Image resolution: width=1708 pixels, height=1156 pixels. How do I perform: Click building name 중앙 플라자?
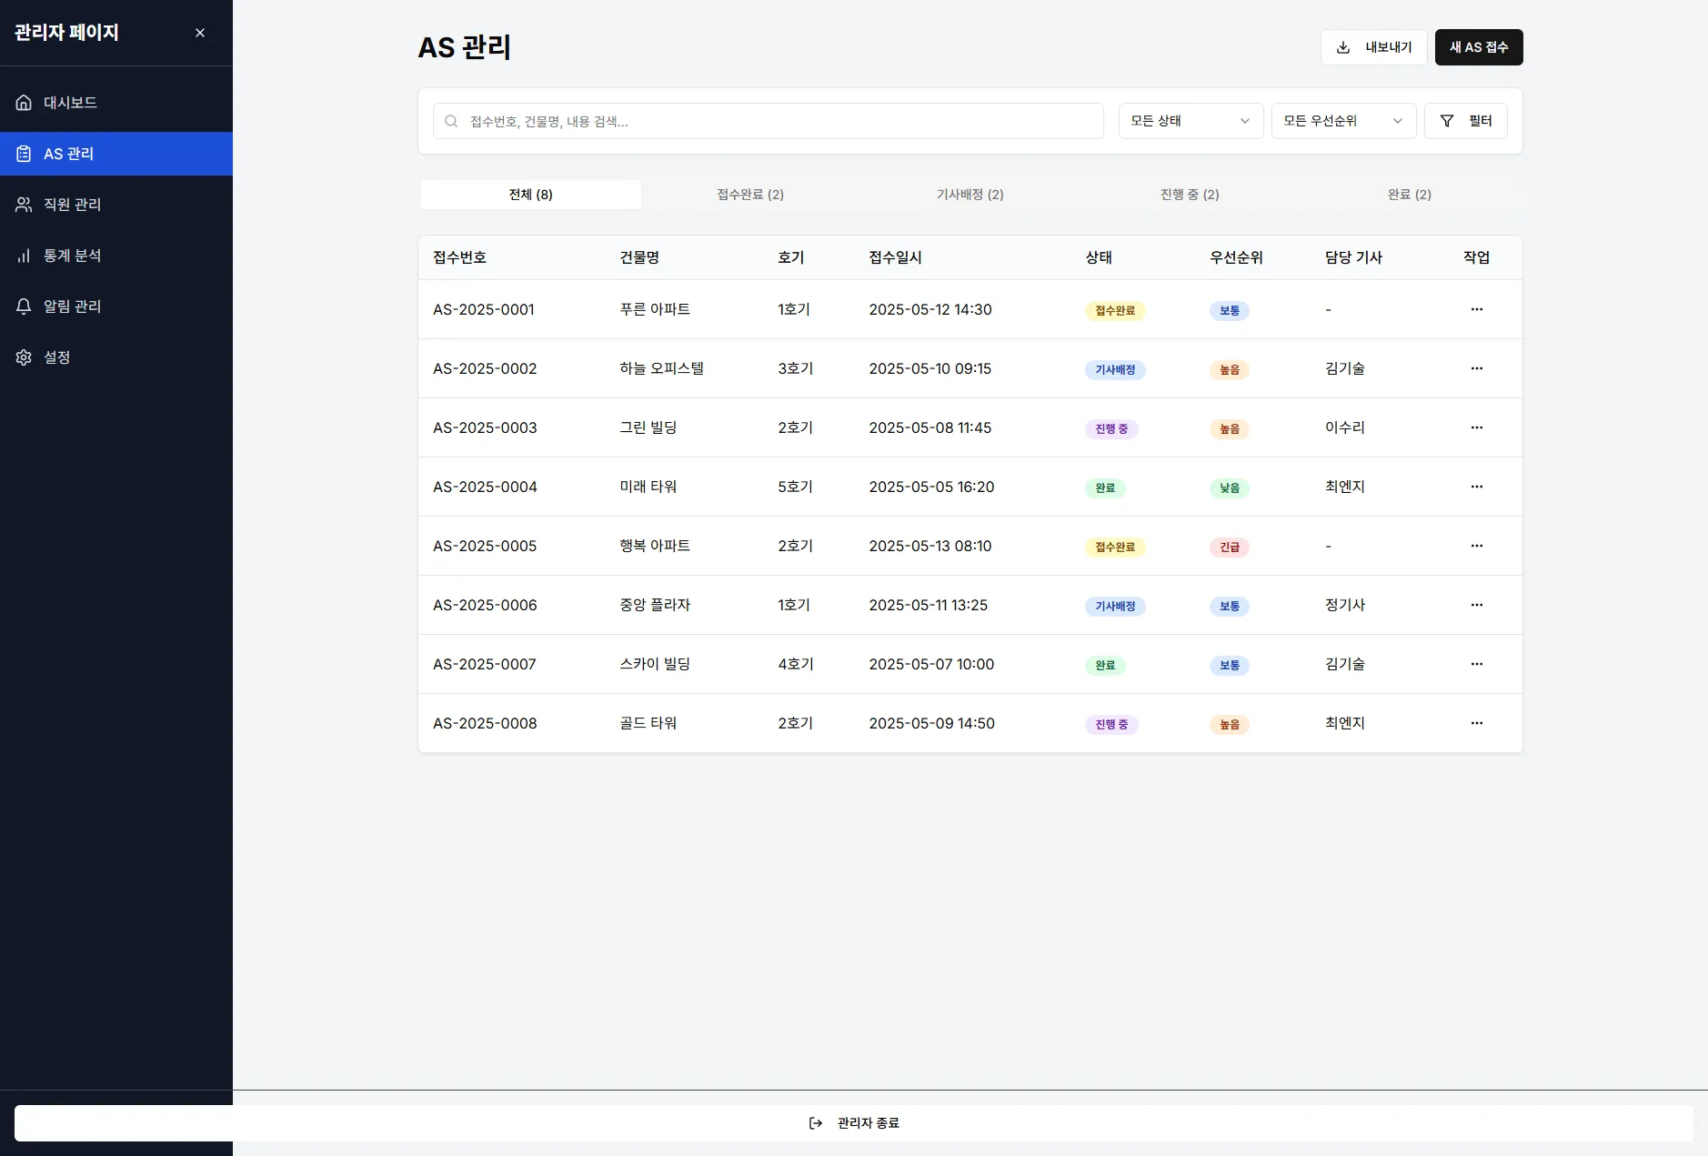click(655, 605)
